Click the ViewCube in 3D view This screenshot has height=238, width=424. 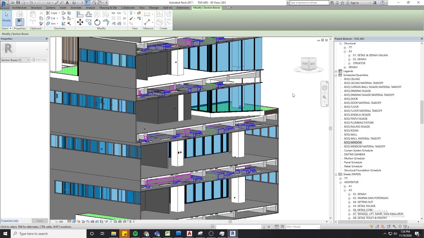click(309, 63)
